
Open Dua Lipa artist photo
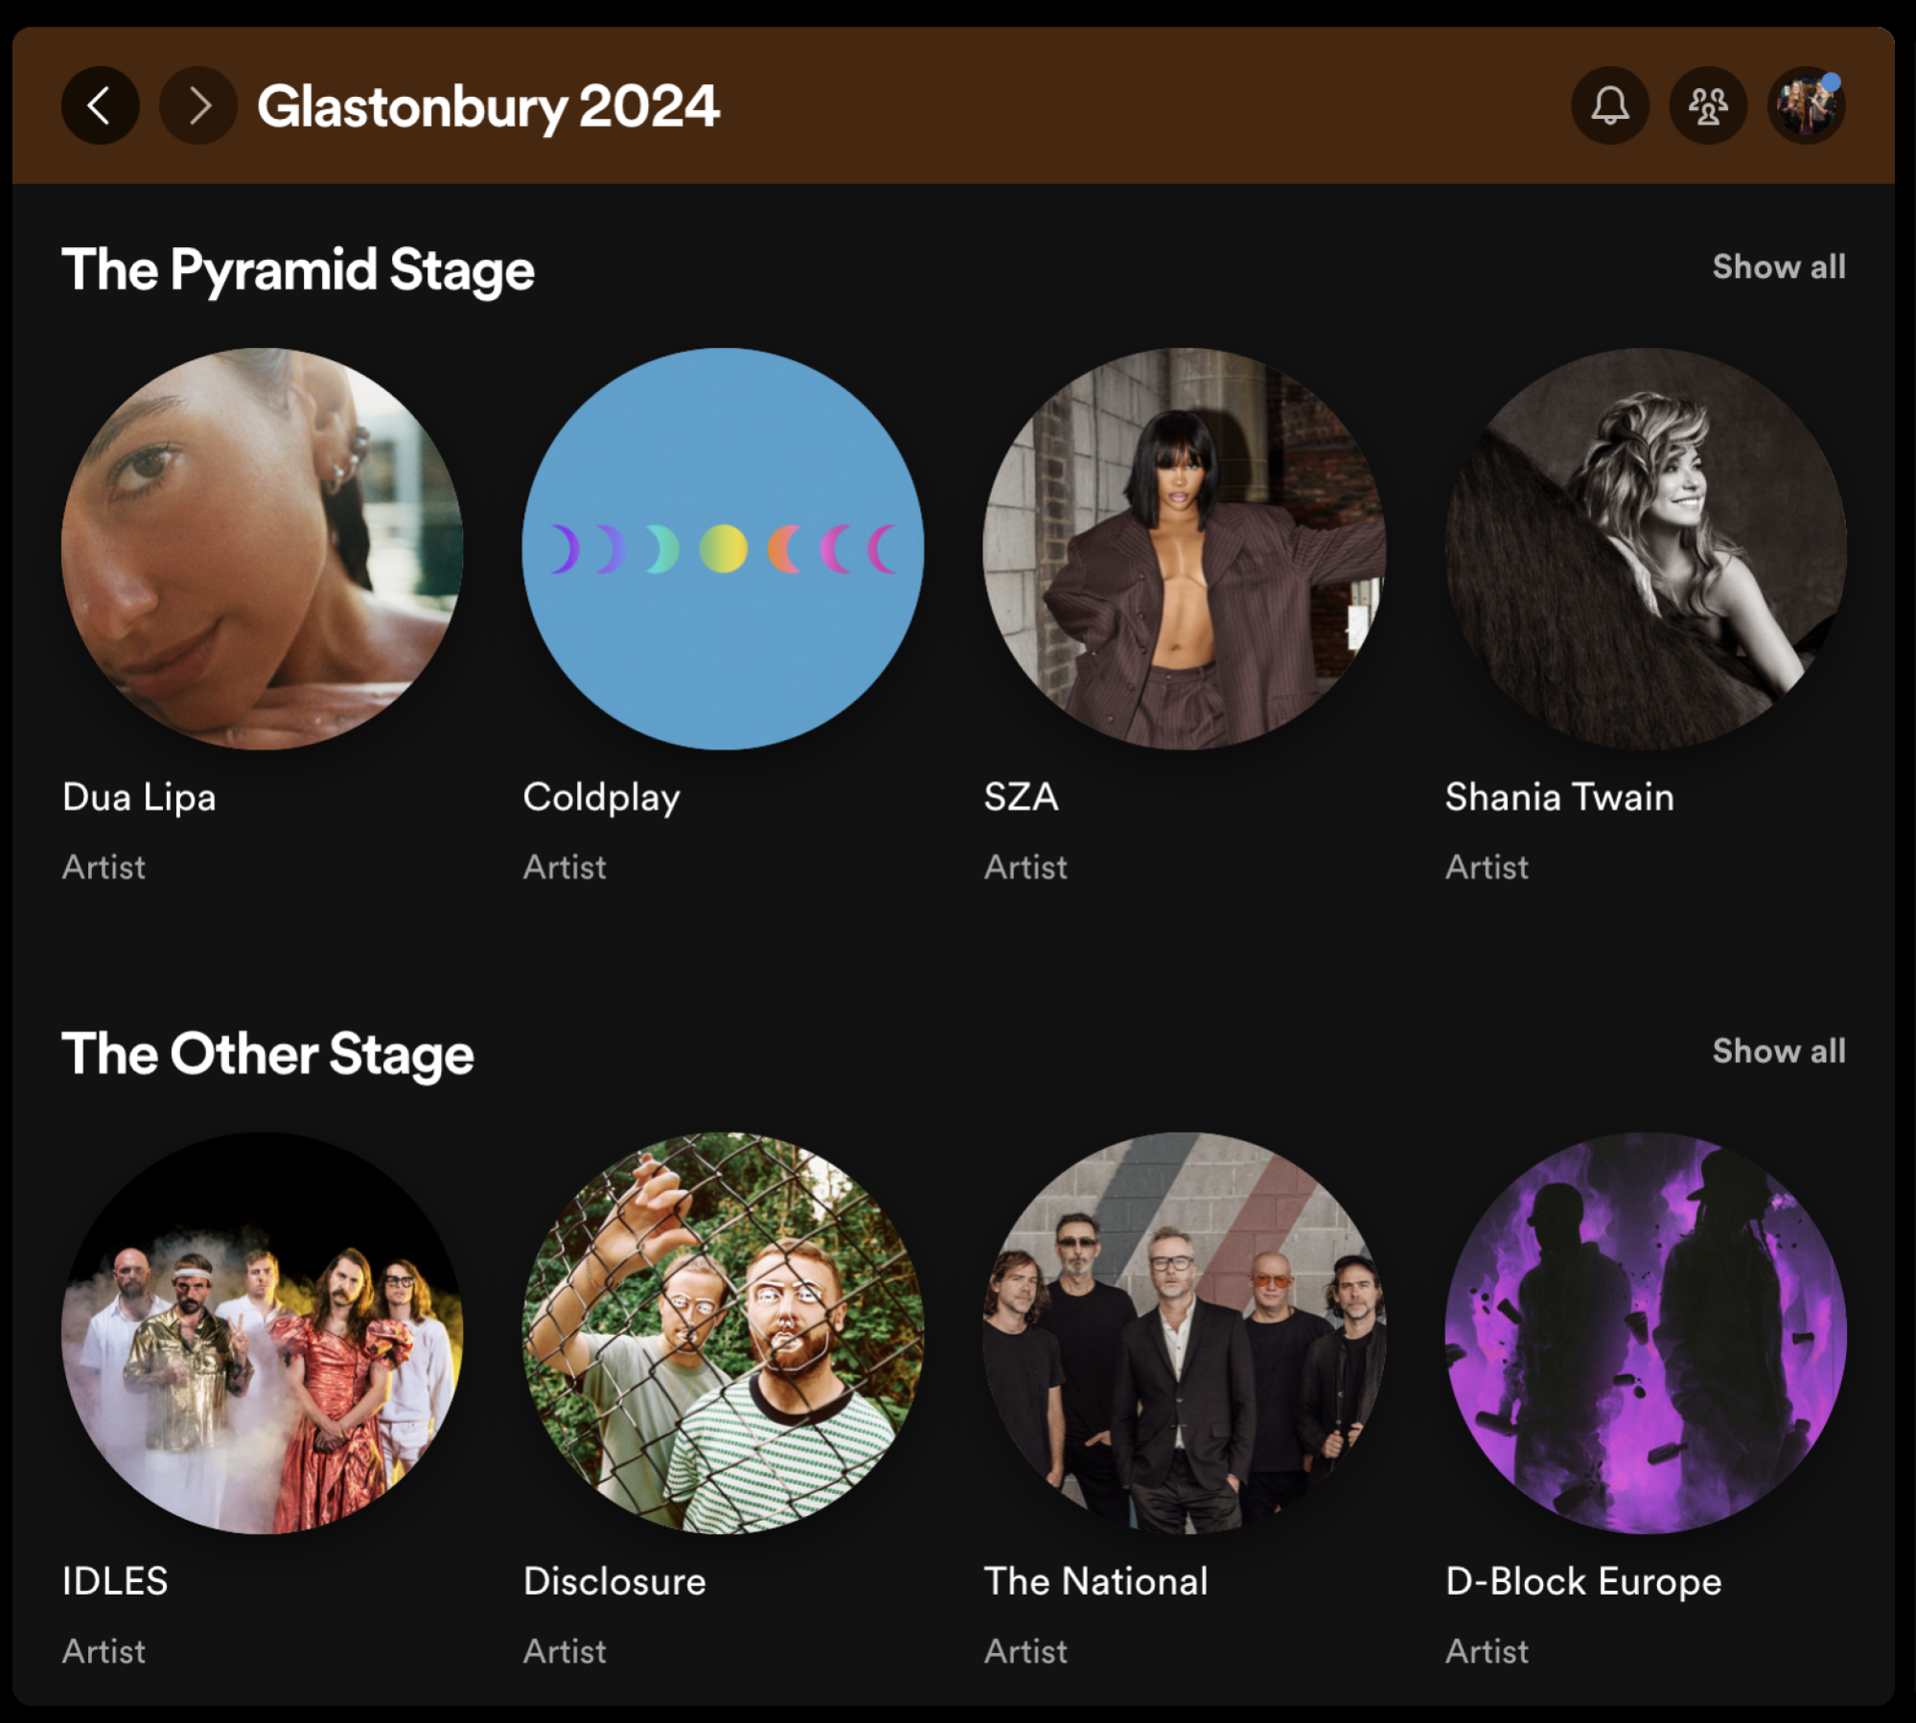262,548
